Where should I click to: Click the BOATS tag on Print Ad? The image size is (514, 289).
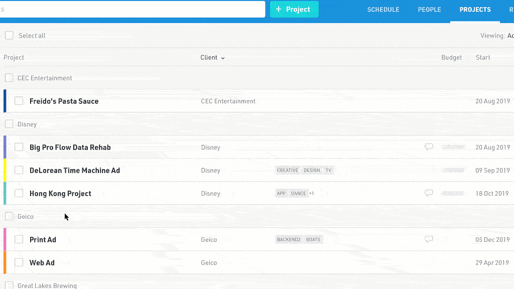tap(313, 240)
